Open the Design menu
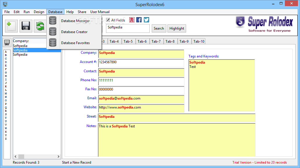Image resolution: width=300 pixels, height=168 pixels. (39, 12)
